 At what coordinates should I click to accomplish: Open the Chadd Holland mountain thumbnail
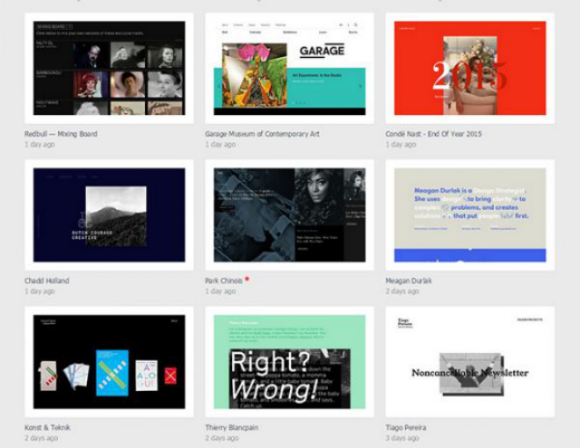pyautogui.click(x=109, y=215)
